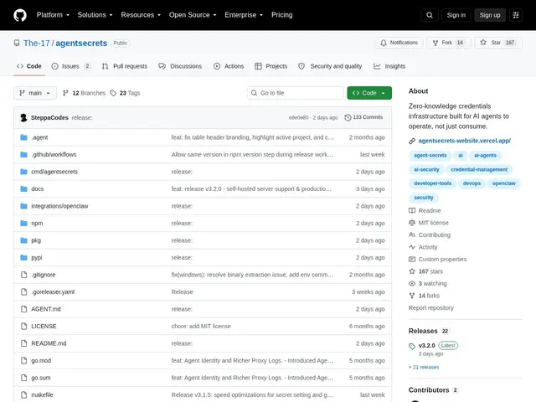Switch to the Issues tab
Viewport: 536px width, 402px height.
(70, 66)
